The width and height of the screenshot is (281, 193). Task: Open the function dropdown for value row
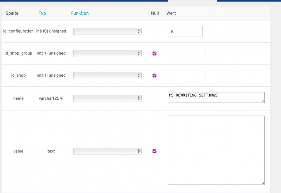pos(107,151)
